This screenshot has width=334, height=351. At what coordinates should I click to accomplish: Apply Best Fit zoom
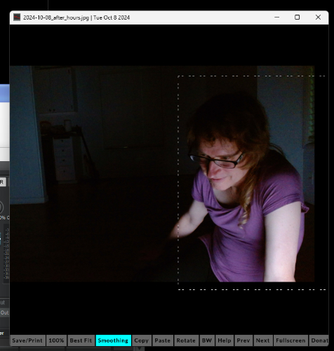pyautogui.click(x=81, y=340)
